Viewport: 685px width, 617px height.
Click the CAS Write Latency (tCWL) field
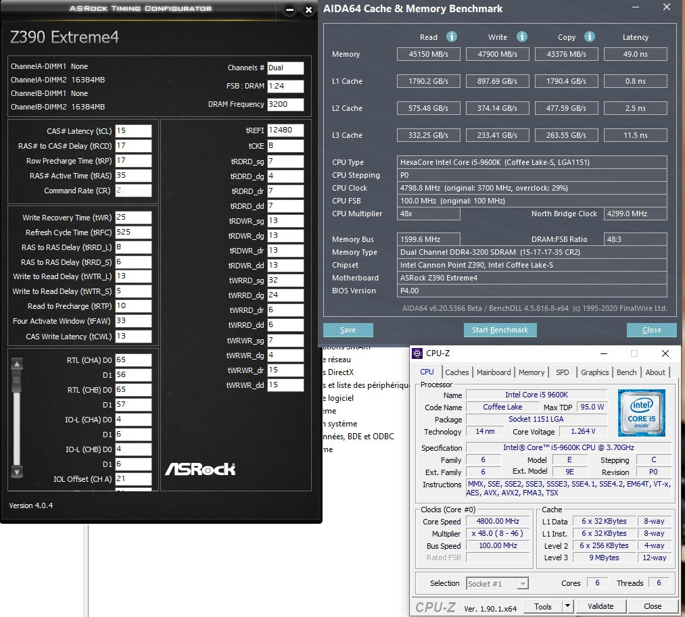pyautogui.click(x=133, y=337)
